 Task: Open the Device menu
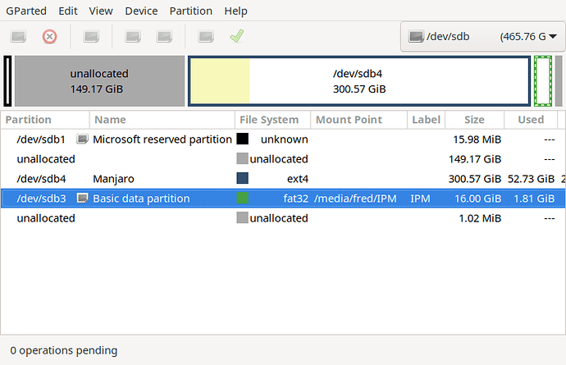[141, 11]
